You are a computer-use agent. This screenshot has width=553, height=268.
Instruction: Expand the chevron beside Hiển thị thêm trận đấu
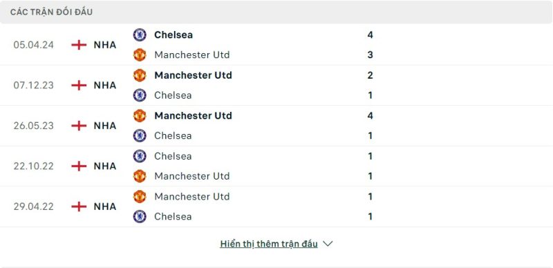[328, 244]
